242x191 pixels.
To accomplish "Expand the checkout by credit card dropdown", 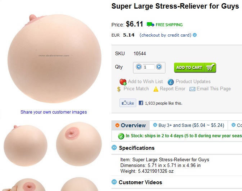I will [x=195, y=35].
